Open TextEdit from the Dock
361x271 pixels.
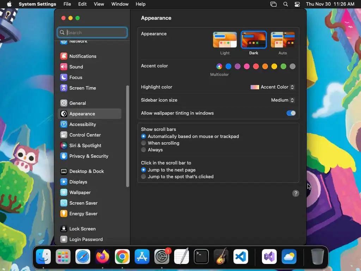tap(182, 257)
